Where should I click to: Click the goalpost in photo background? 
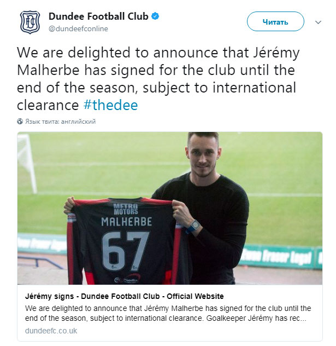tap(27, 163)
